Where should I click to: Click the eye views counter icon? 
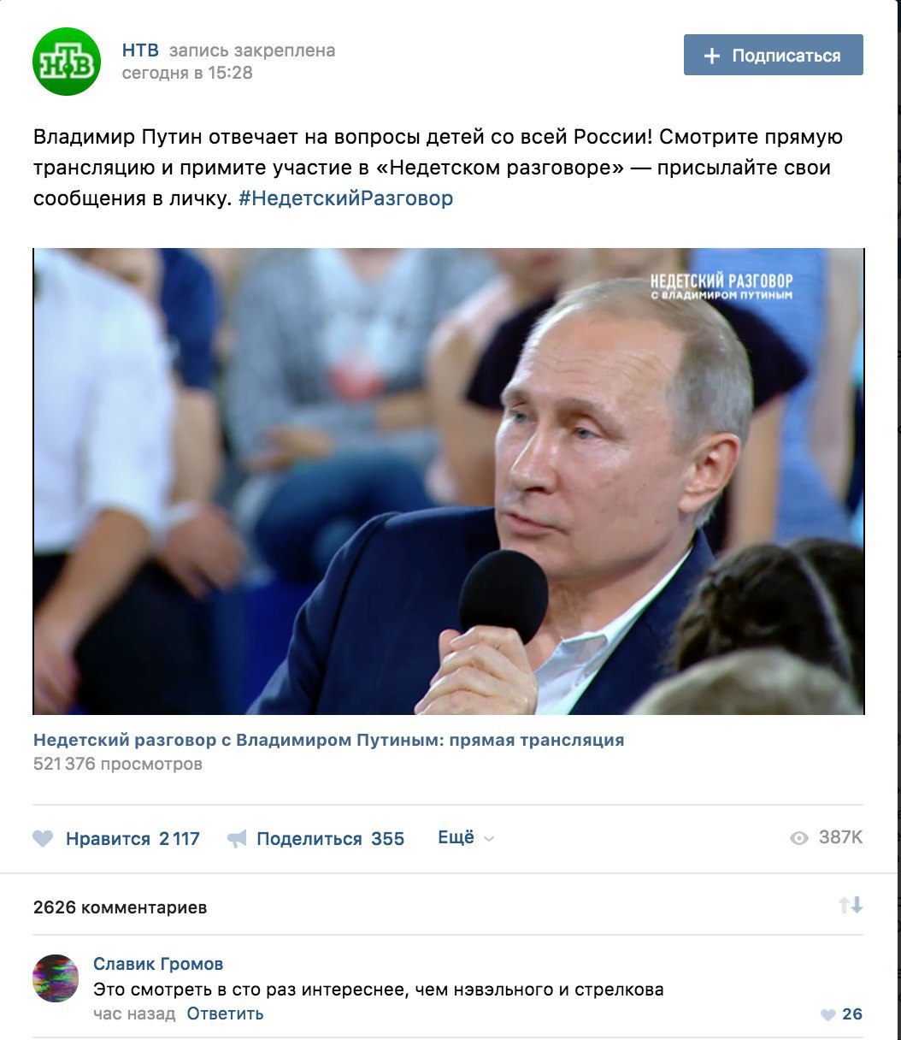(799, 838)
